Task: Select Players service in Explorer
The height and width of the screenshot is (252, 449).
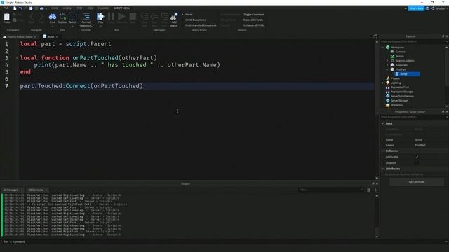Action: [x=393, y=78]
